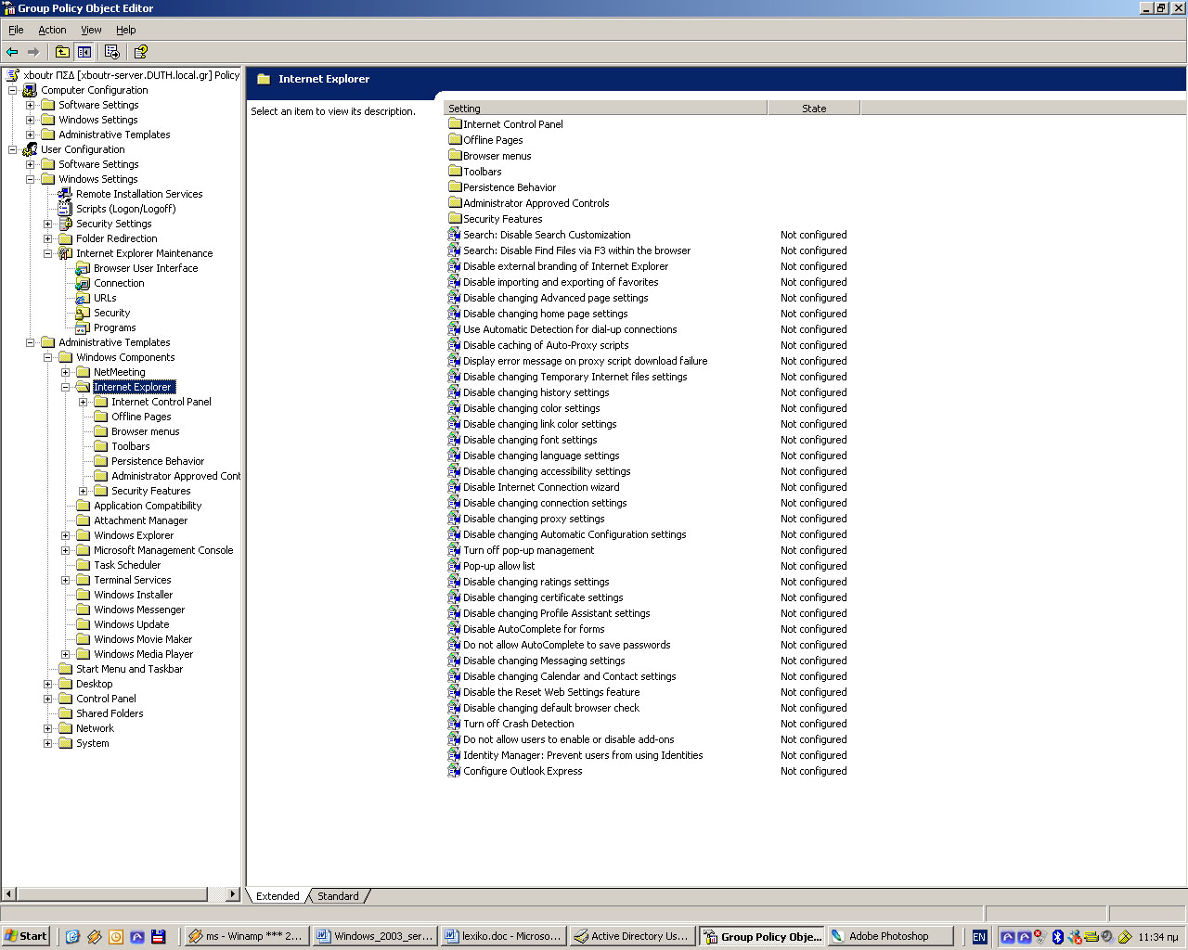Click the Internet Explorer Maintenance icon
1188x950 pixels.
click(x=65, y=253)
